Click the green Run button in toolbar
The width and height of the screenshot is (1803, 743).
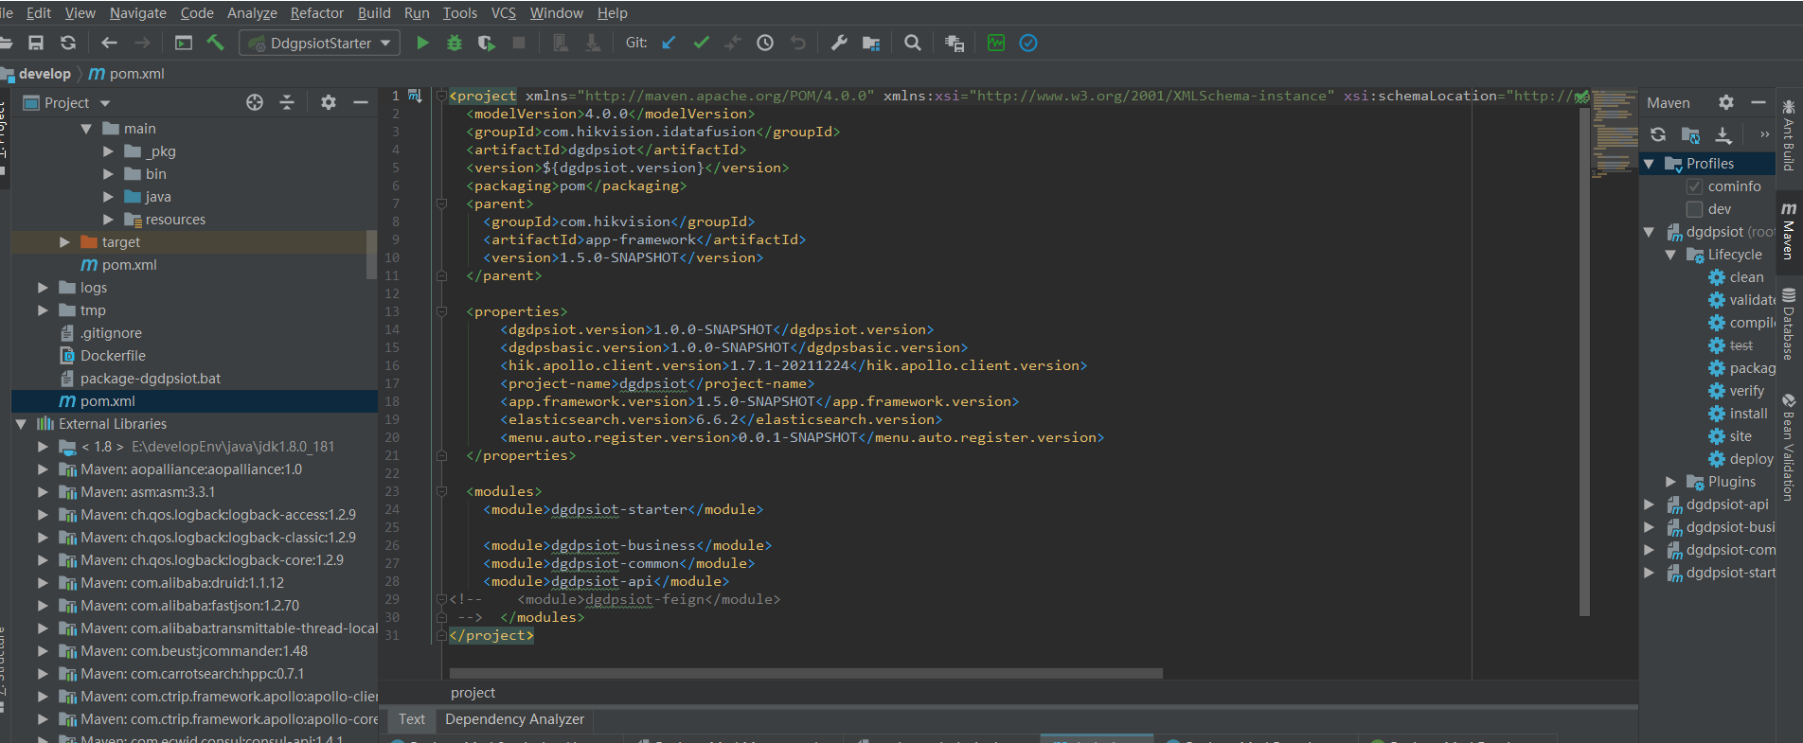[422, 43]
